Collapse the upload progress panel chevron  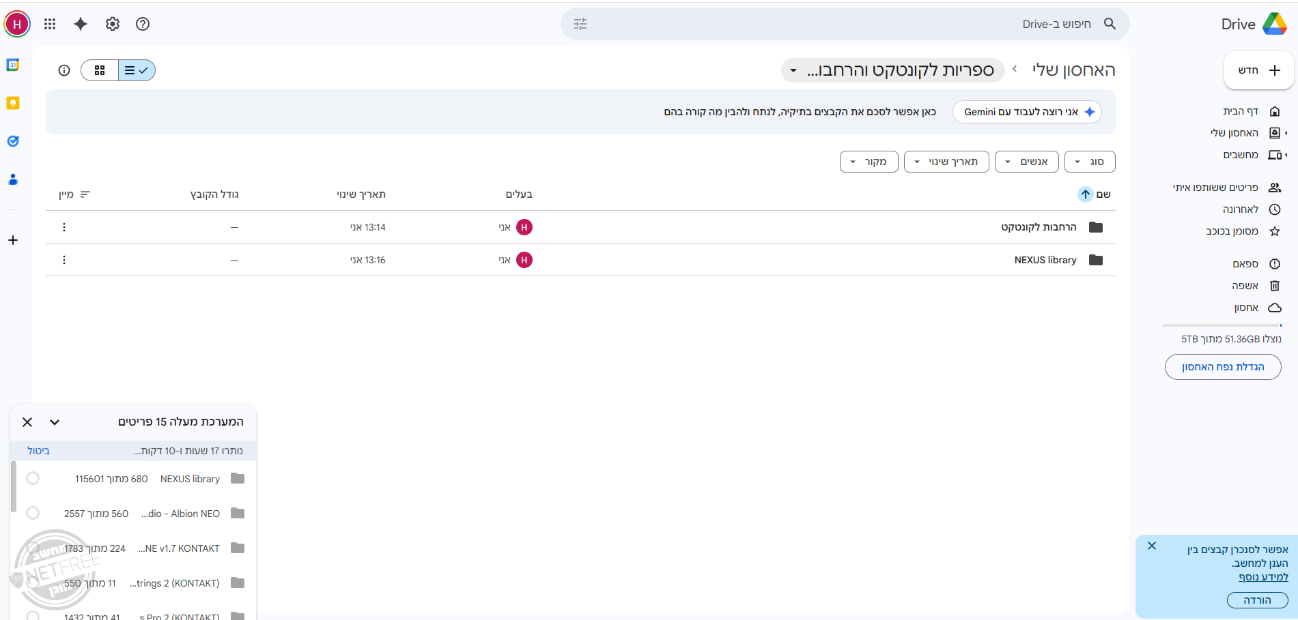tap(55, 422)
